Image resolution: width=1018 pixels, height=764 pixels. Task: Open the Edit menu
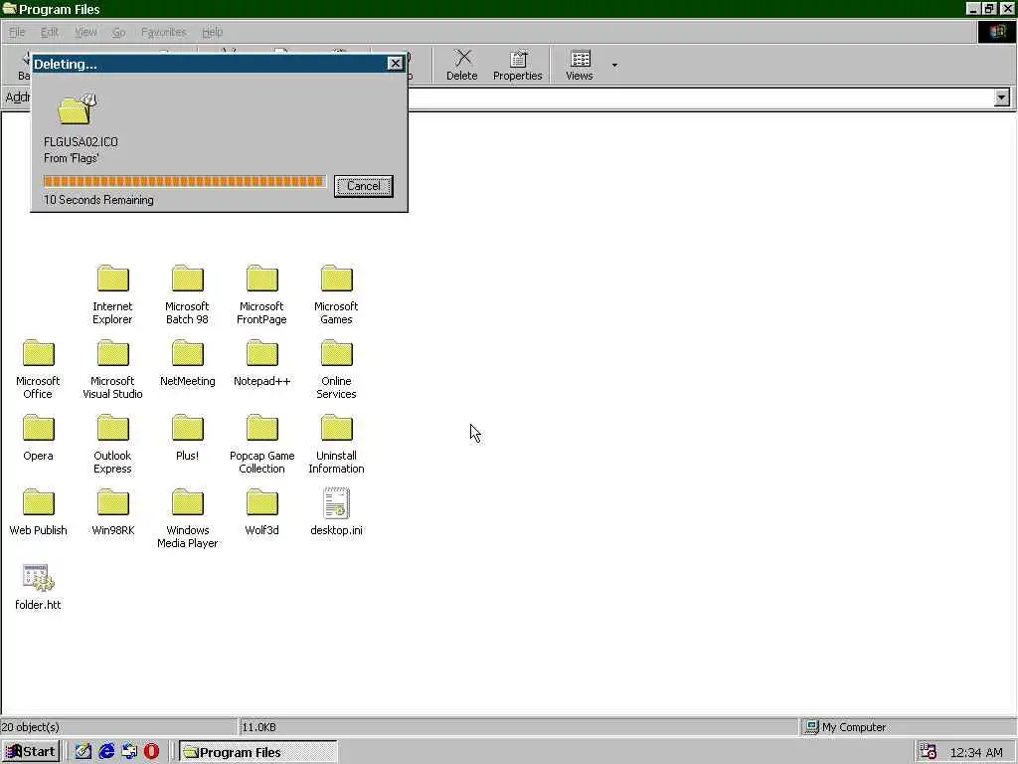[50, 32]
